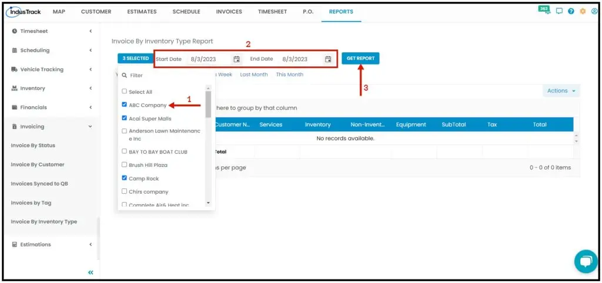Expand Estimations sidebar section chevron

coord(91,244)
